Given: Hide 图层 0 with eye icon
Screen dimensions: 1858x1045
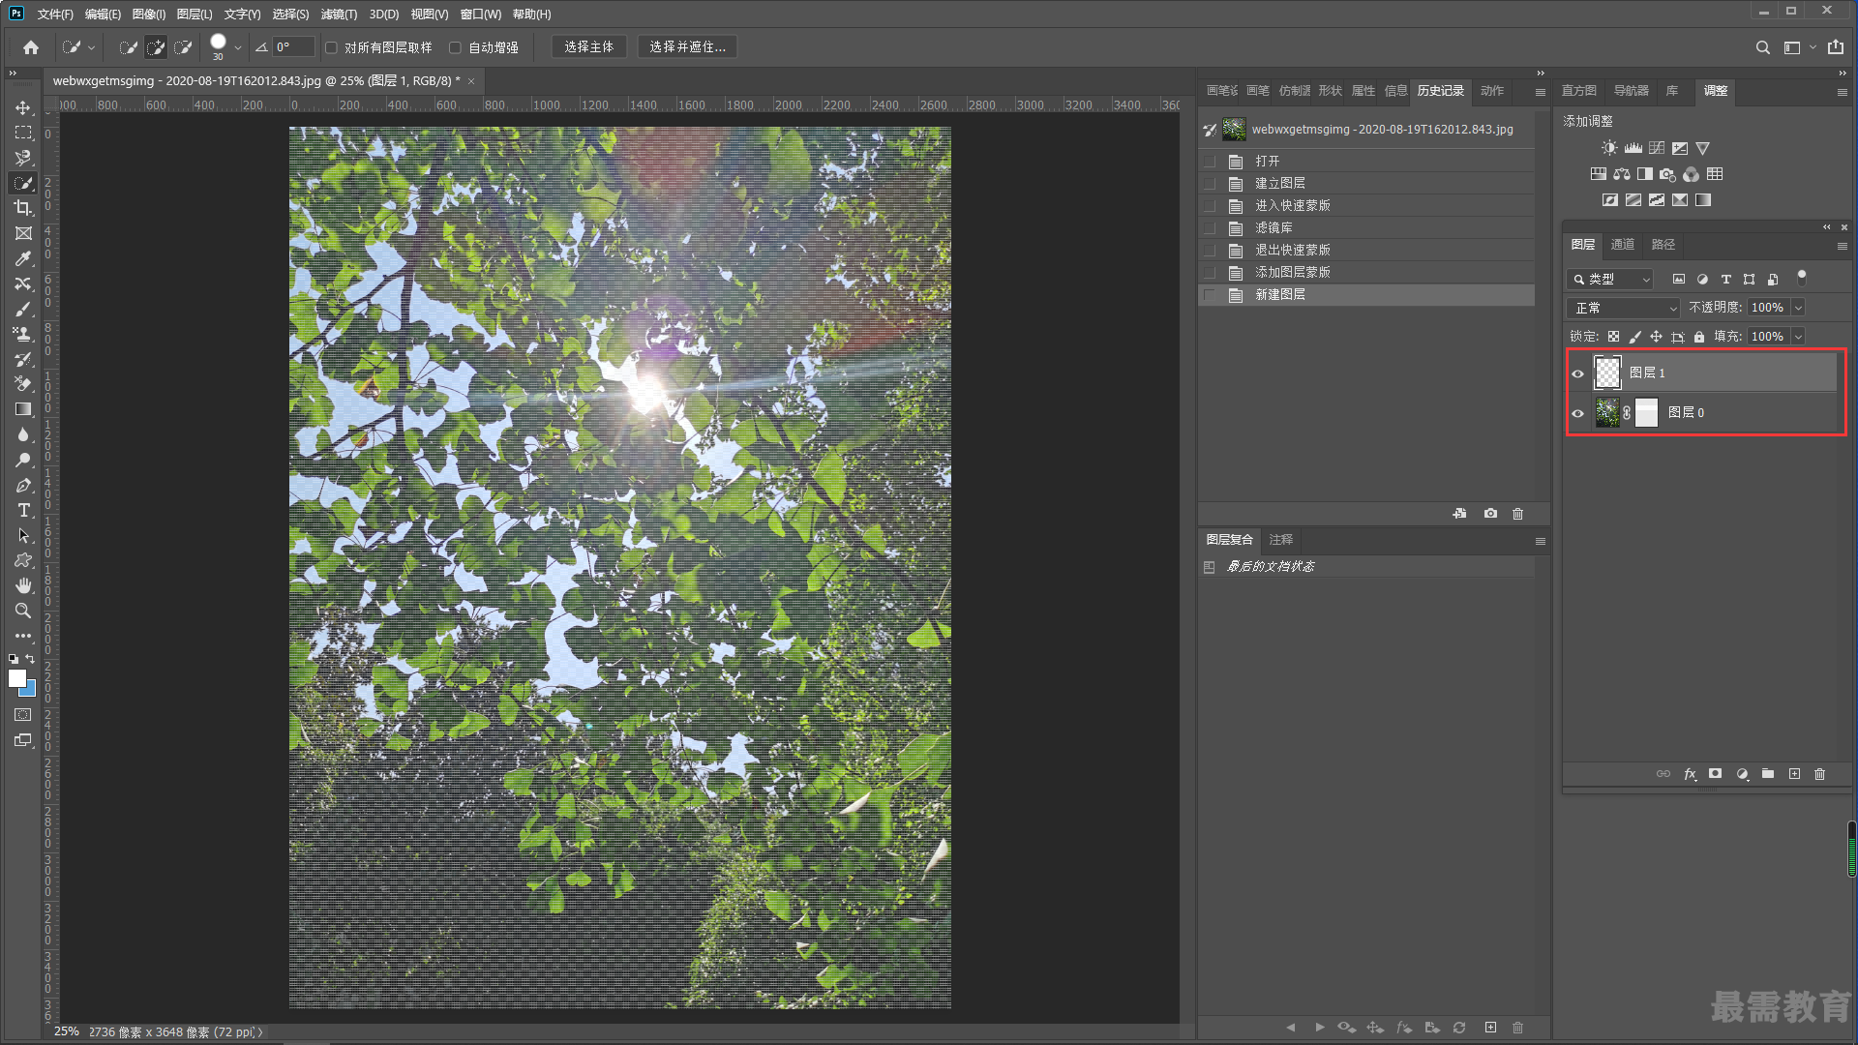Looking at the screenshot, I should 1577,413.
